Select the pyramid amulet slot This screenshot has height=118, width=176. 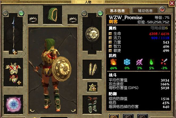(x=92, y=87)
